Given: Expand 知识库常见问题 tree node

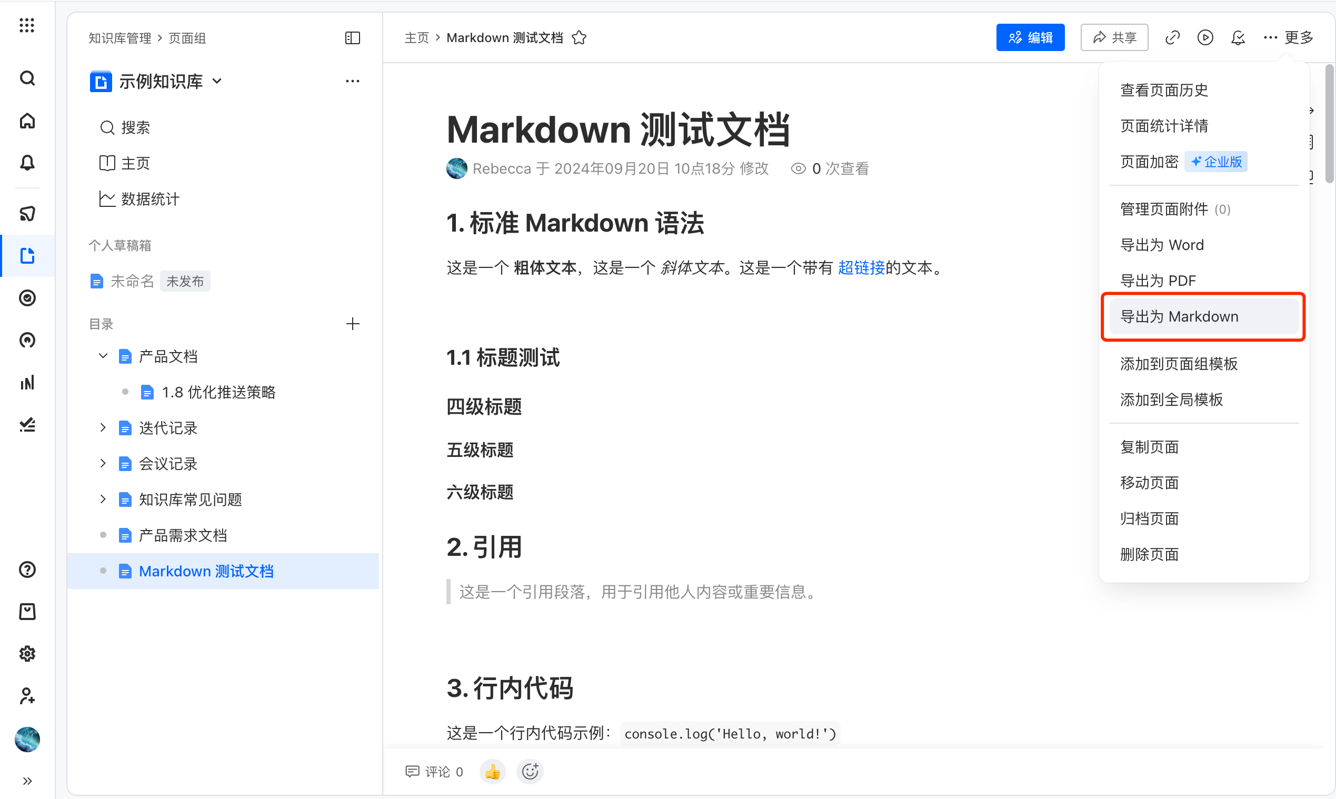Looking at the screenshot, I should pyautogui.click(x=103, y=499).
